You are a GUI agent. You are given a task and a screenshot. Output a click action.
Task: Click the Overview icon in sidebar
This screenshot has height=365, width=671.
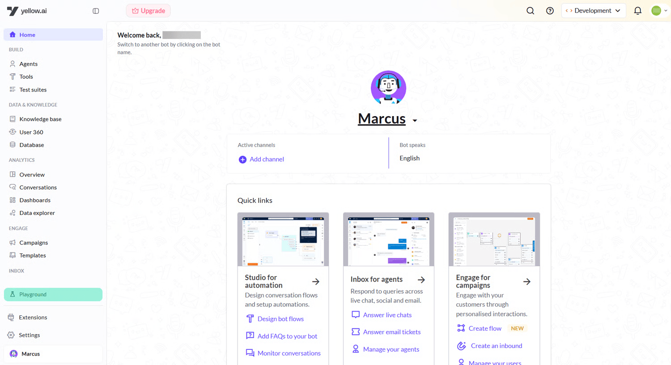click(13, 174)
